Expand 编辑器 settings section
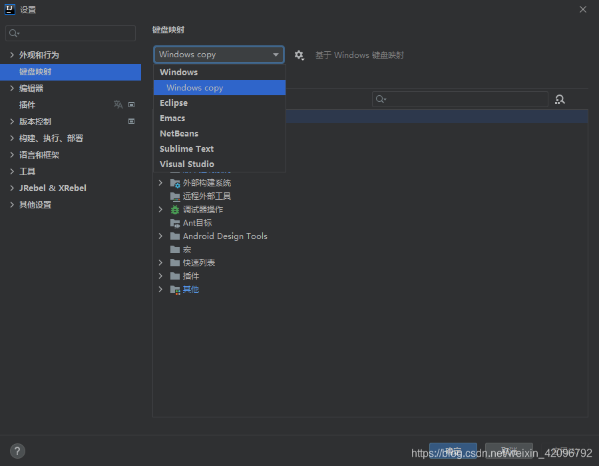 click(x=12, y=89)
